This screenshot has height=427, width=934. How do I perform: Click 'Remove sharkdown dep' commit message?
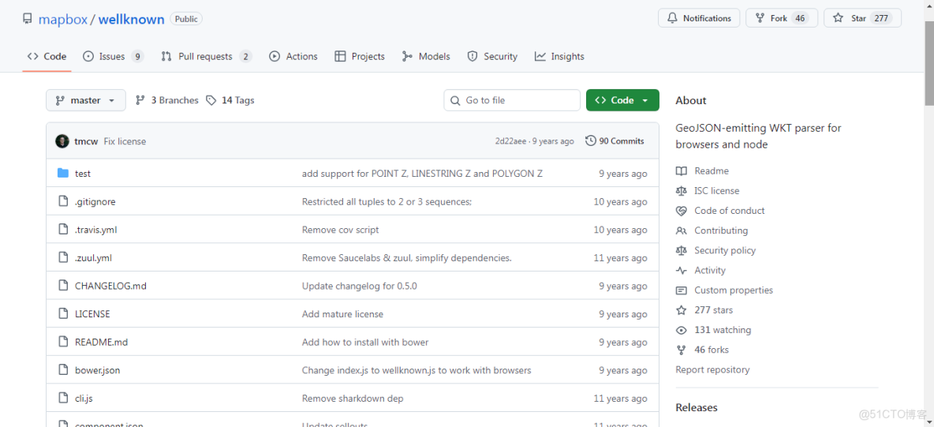[x=353, y=398]
